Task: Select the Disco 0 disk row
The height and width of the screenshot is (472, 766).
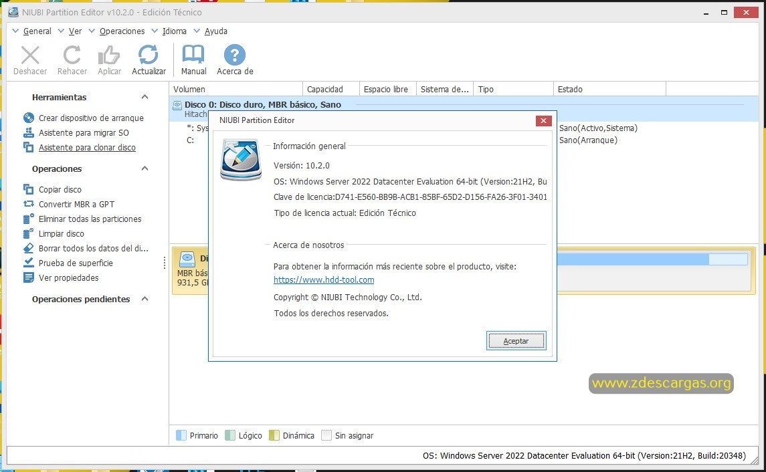Action: (x=464, y=109)
